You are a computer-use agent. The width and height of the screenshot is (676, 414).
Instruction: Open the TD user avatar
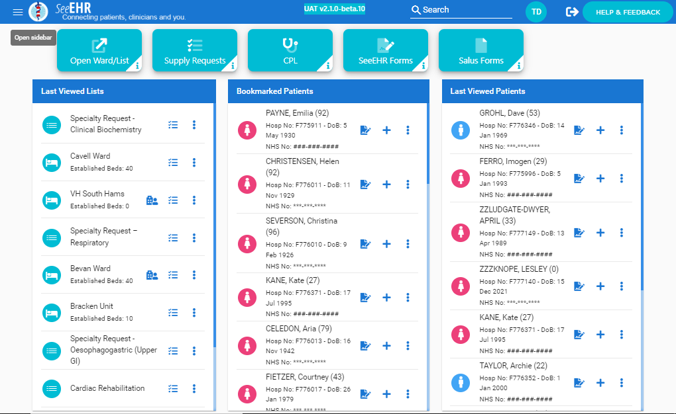(536, 12)
